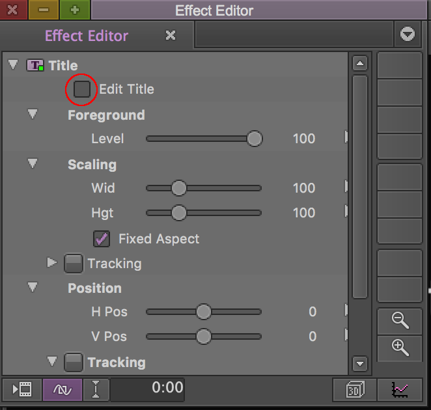Click the I-beam outline tool icon
The image size is (431, 410).
coord(96,389)
